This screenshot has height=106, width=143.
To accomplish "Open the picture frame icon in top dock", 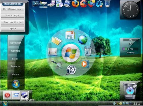I will coord(67,4).
